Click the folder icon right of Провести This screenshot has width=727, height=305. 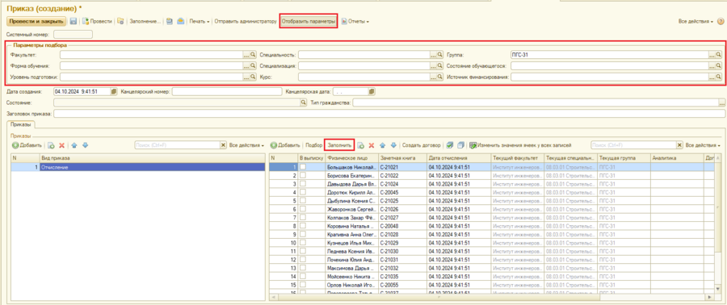[120, 21]
